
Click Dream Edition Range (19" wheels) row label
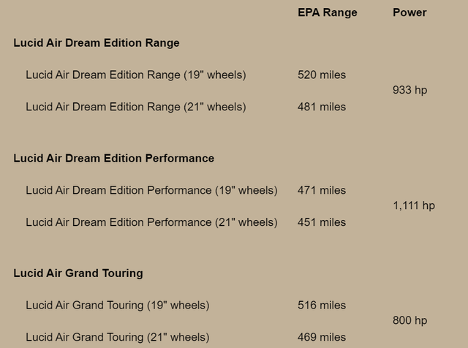pyautogui.click(x=135, y=75)
